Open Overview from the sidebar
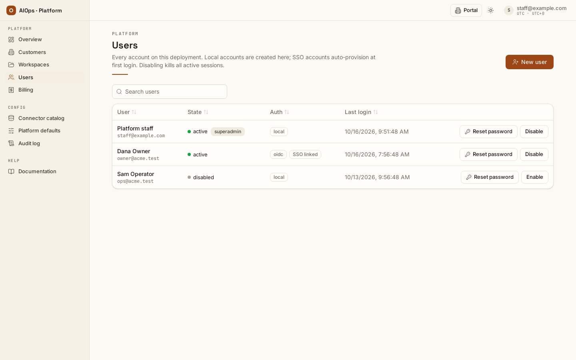576x360 pixels. click(x=45, y=39)
